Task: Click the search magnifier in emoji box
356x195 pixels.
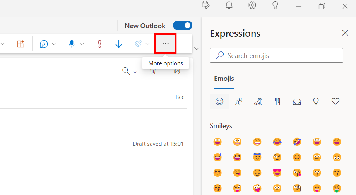Action: click(219, 55)
